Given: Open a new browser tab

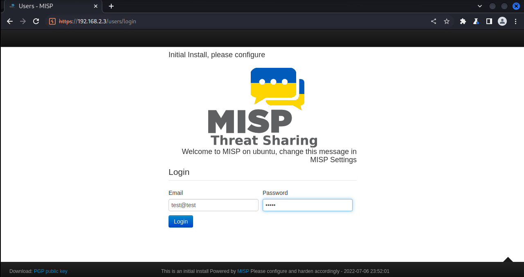Looking at the screenshot, I should tap(111, 6).
